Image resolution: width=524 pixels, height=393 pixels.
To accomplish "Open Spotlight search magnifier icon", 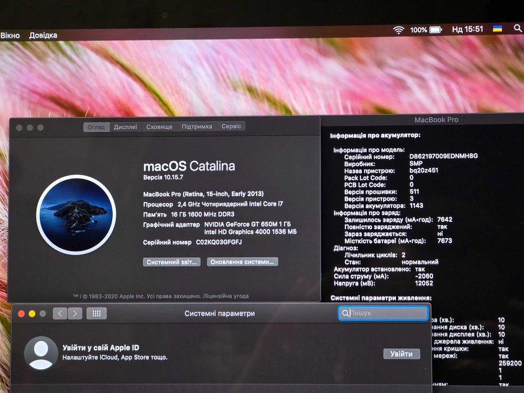I will [518, 28].
